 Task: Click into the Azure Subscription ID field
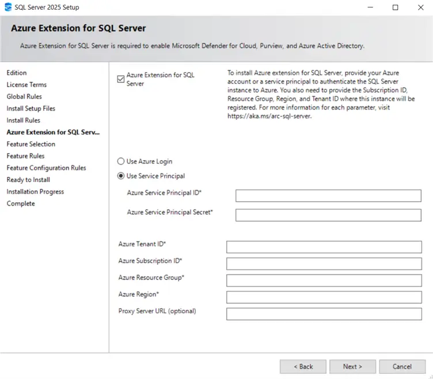coord(324,264)
